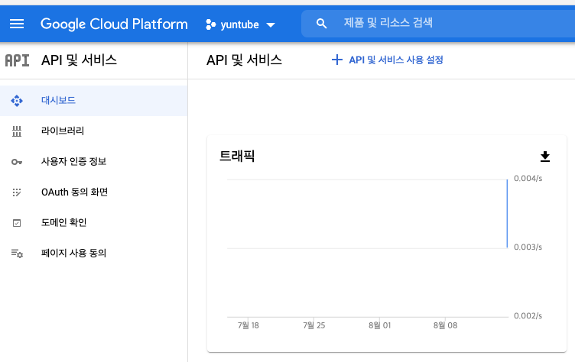Click the 대시보드 dashboard icon

coord(17,101)
